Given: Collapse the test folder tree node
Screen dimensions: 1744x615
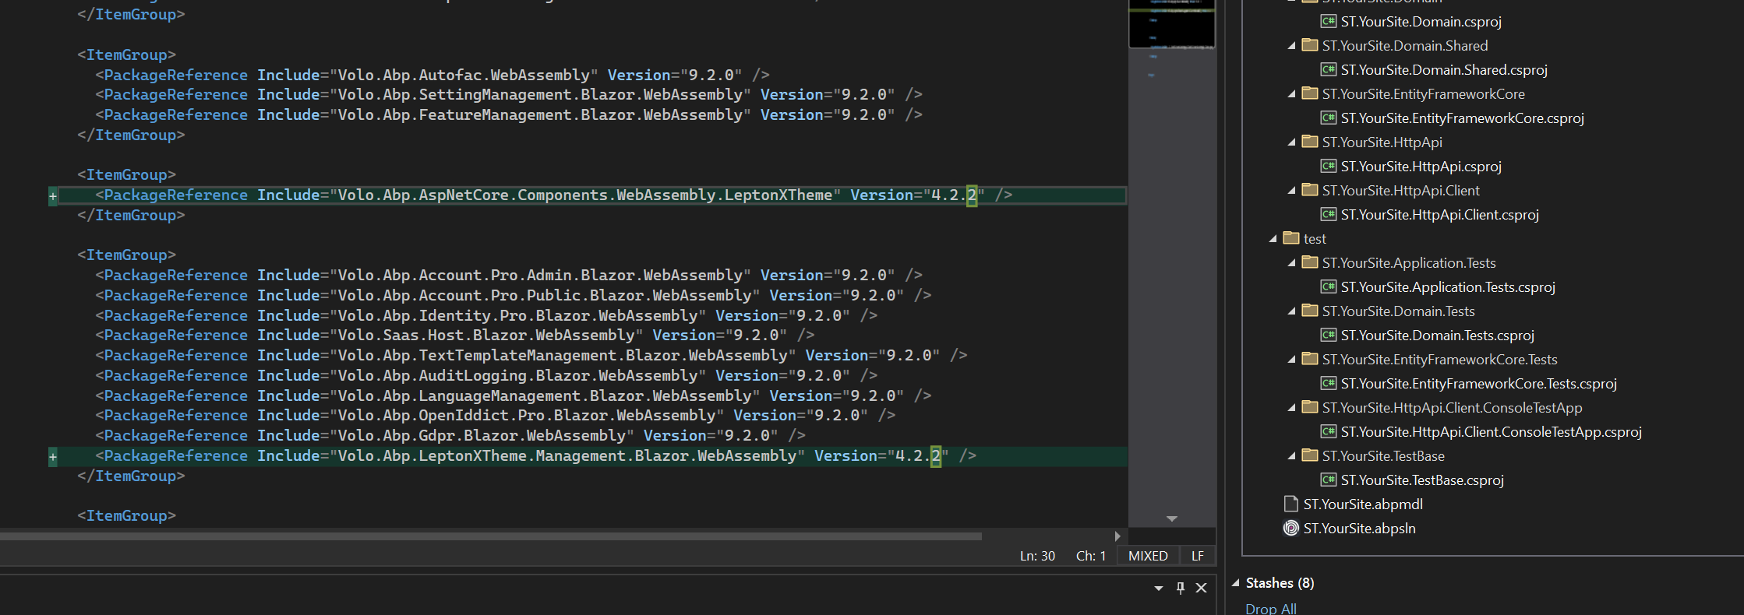Looking at the screenshot, I should [x=1273, y=239].
